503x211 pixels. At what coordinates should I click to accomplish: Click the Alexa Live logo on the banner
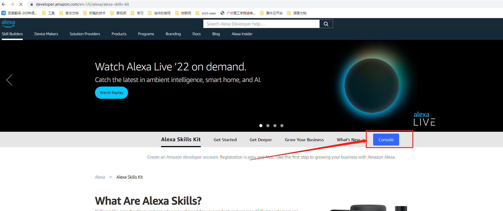(x=424, y=119)
